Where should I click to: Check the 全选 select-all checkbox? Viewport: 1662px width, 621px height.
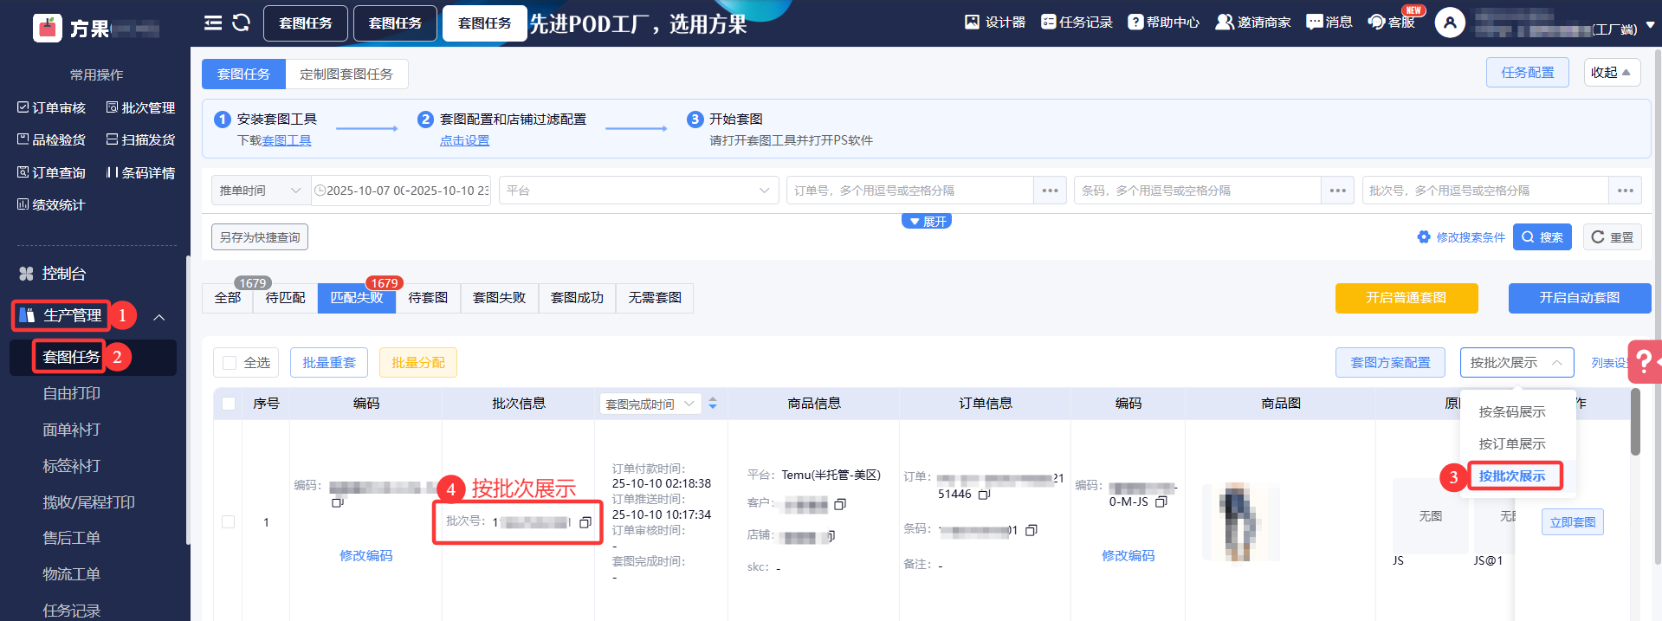point(230,363)
